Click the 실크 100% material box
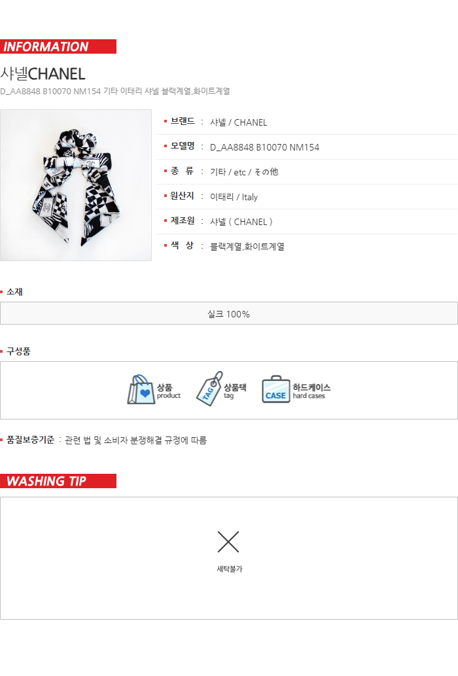The height and width of the screenshot is (676, 458). point(229,313)
